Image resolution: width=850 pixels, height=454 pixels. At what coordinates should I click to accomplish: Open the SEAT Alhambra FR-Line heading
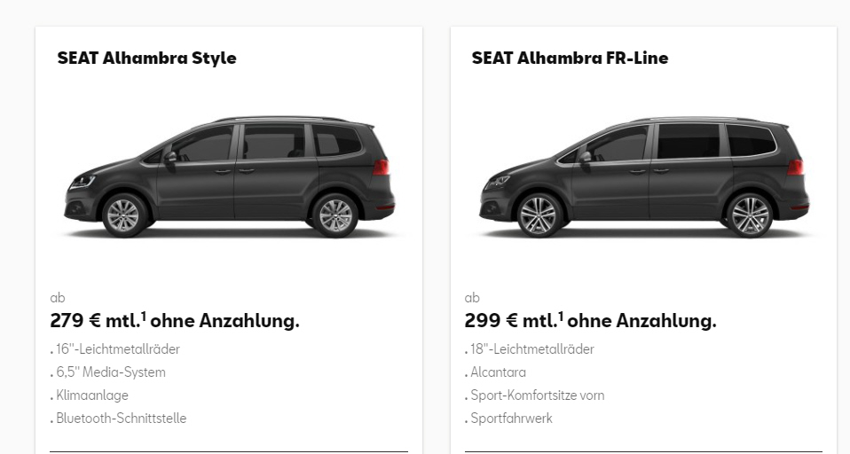(x=570, y=59)
